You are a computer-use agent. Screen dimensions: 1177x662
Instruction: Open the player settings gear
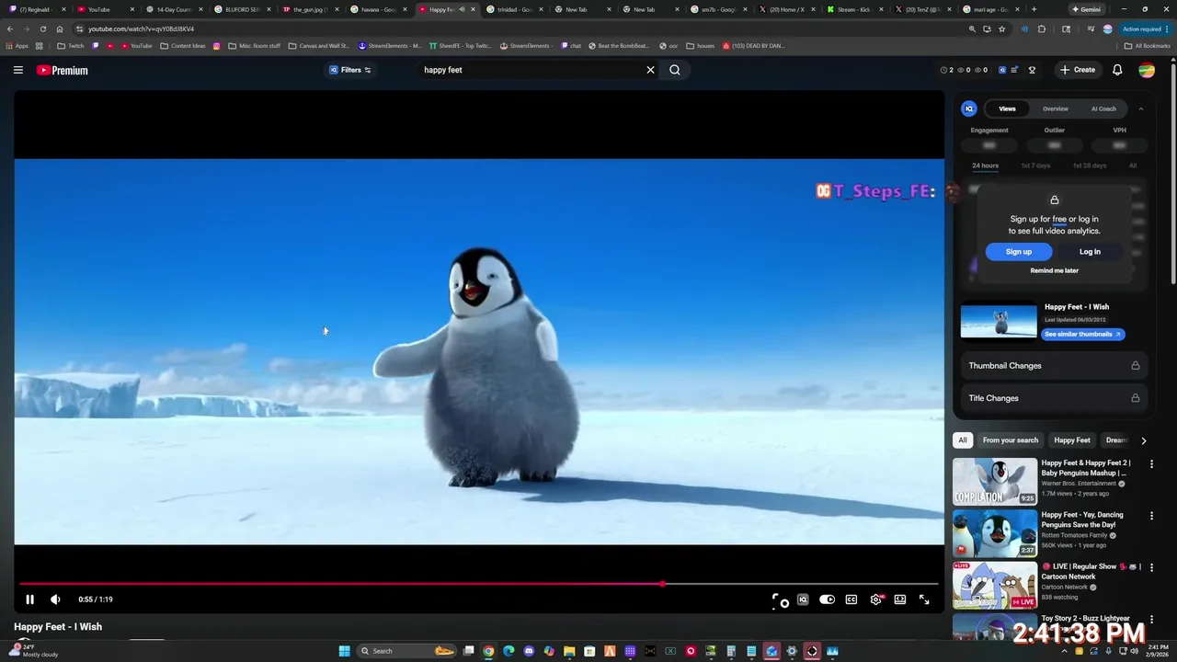pyautogui.click(x=876, y=599)
